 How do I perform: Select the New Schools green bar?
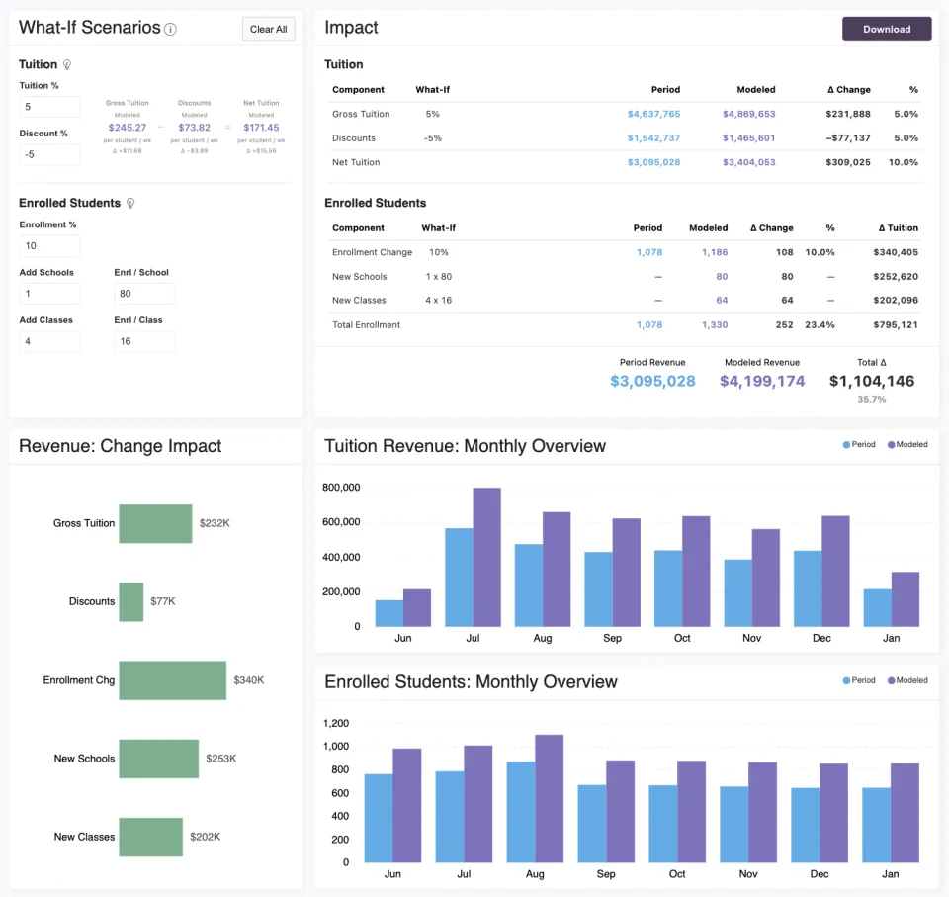pyautogui.click(x=158, y=759)
